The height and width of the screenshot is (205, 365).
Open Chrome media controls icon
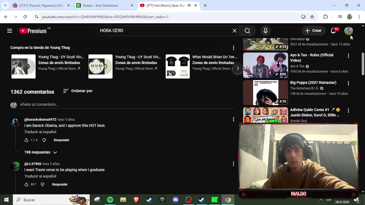click(x=340, y=17)
